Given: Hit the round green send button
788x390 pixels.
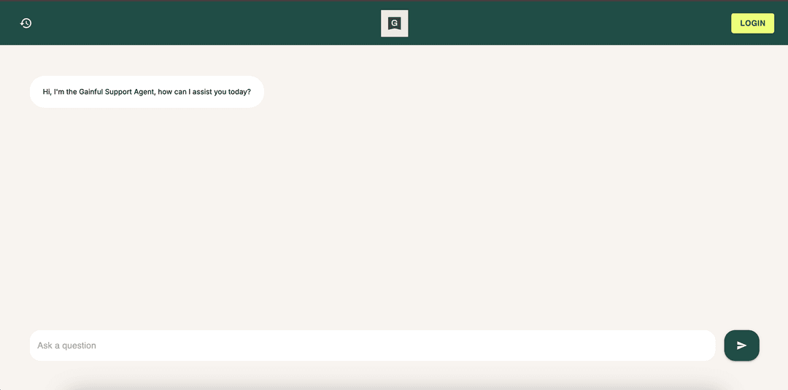Looking at the screenshot, I should (x=741, y=346).
